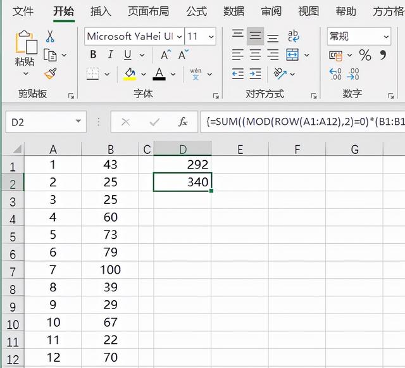Center text horizontally
This screenshot has width=405, height=368.
point(255,54)
